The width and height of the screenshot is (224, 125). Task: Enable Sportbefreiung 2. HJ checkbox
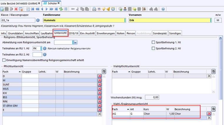pyautogui.click(x=153, y=48)
